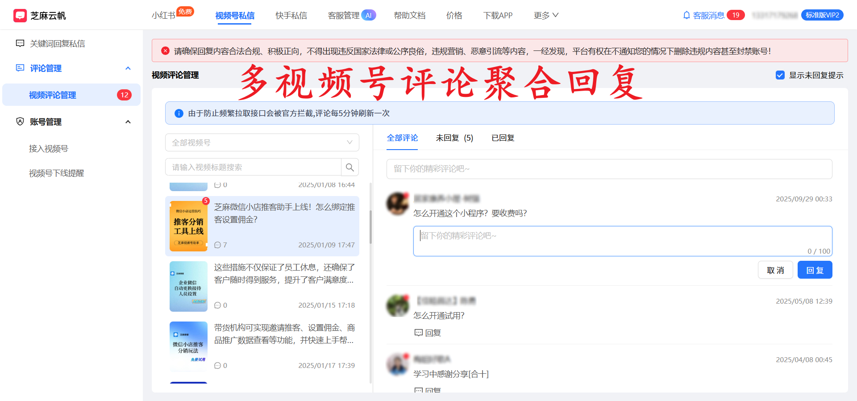The image size is (857, 401).
Task: Collapse the 账号管理 section chevron
Action: pos(128,122)
